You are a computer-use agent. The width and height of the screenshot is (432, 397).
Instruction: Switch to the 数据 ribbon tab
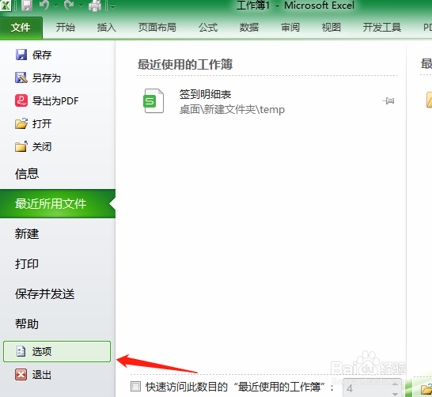click(249, 28)
